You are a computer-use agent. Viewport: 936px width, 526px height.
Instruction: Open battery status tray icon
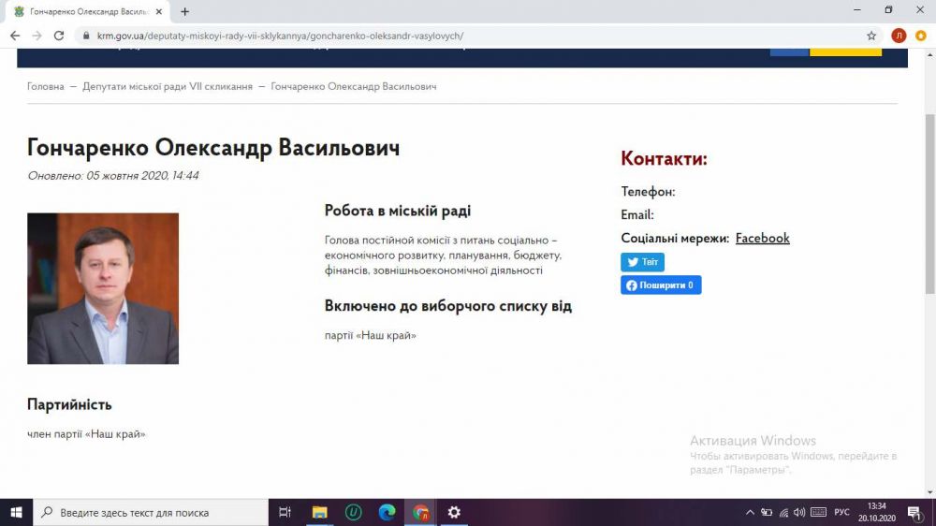point(767,512)
